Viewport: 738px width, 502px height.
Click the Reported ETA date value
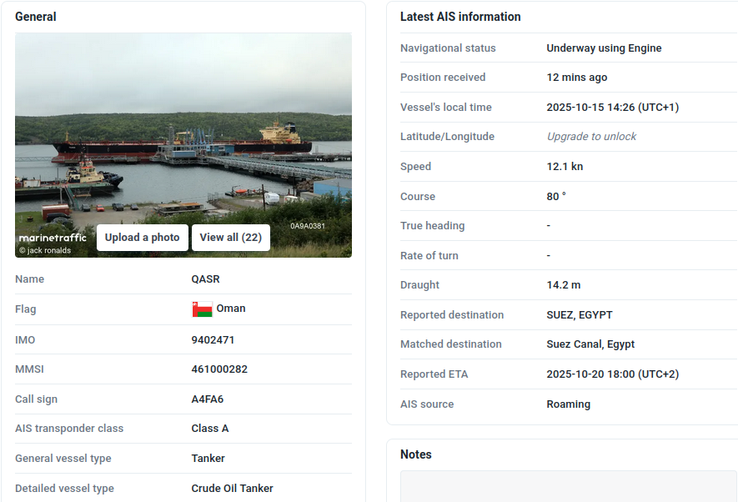[612, 374]
